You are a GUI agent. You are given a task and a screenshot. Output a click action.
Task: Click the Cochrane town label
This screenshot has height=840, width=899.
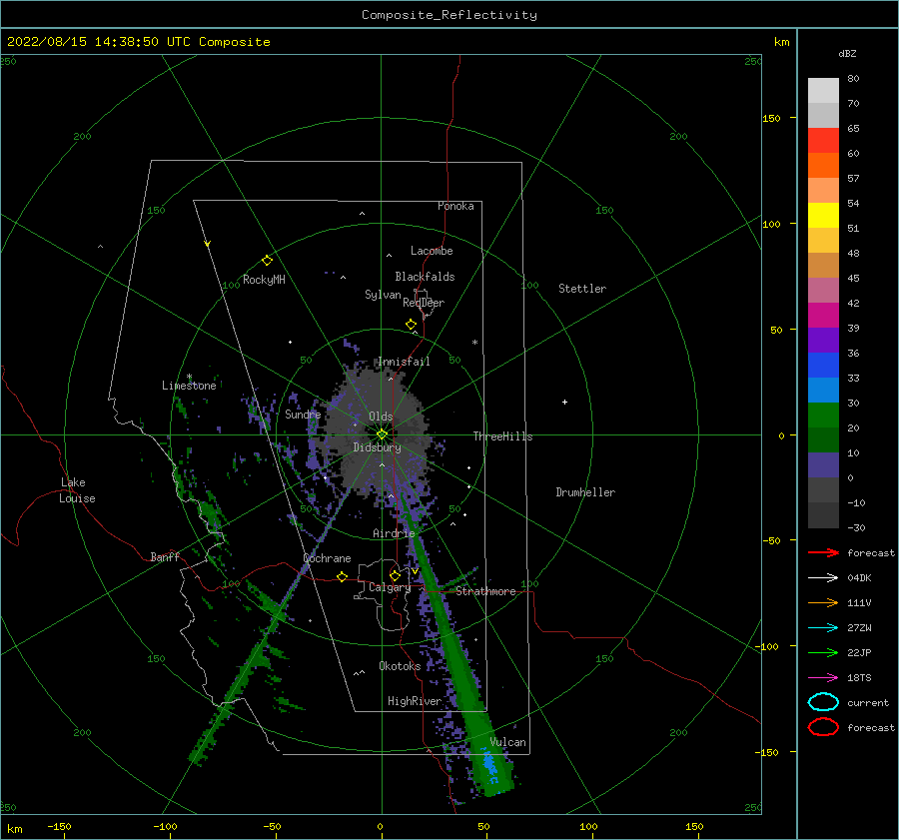[327, 558]
